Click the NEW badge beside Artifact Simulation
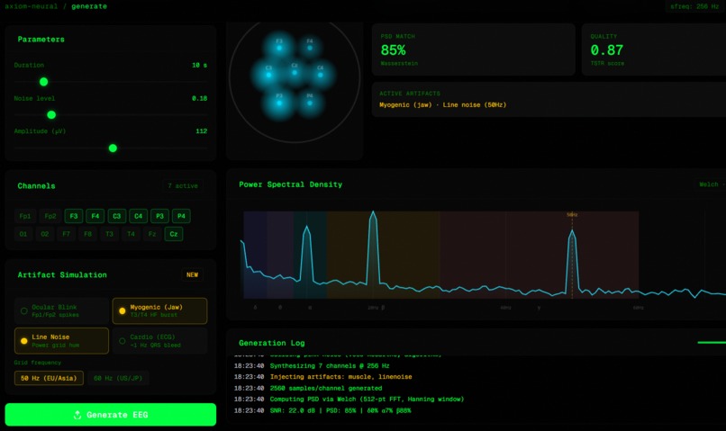The image size is (726, 431). click(192, 274)
